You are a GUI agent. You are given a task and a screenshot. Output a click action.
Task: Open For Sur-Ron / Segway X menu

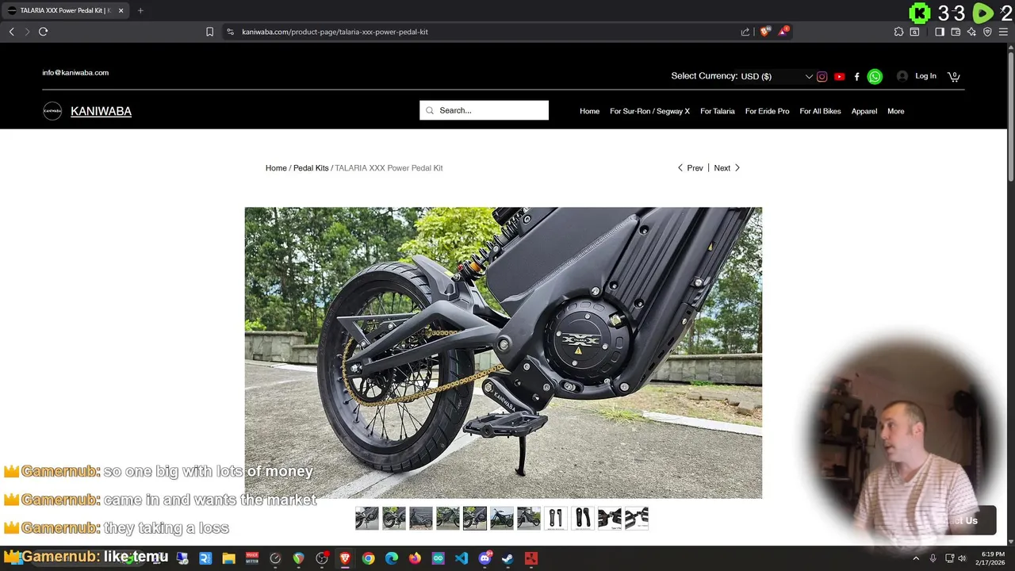[649, 111]
